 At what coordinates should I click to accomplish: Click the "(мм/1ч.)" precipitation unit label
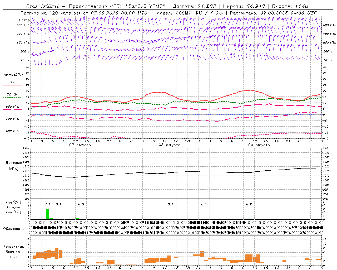(14, 212)
